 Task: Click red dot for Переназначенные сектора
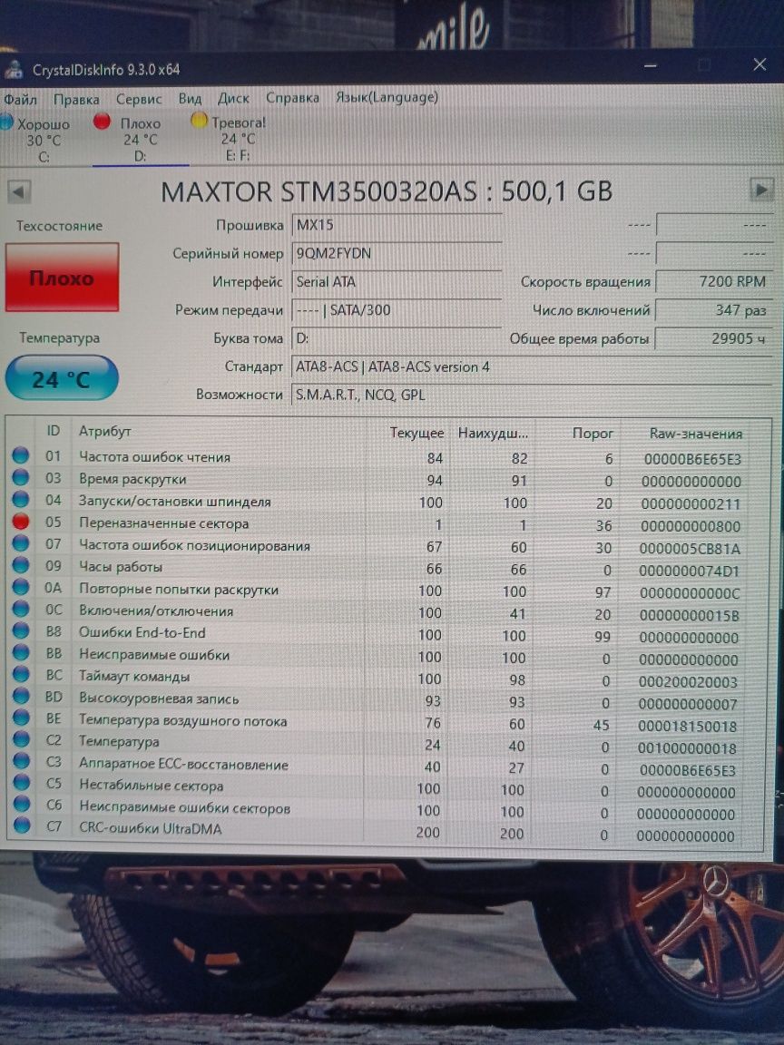[x=21, y=522]
